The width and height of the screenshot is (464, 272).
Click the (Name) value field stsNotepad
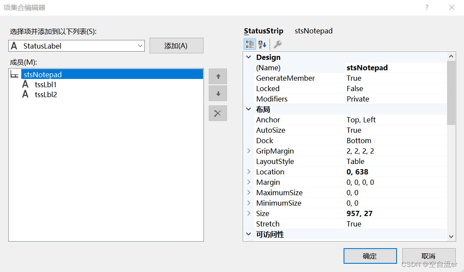coord(396,68)
